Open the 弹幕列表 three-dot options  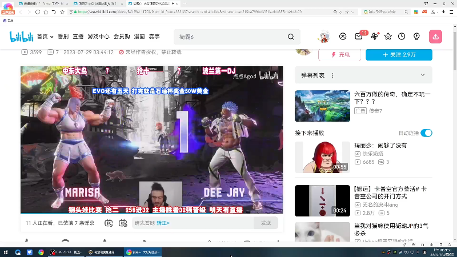click(332, 76)
